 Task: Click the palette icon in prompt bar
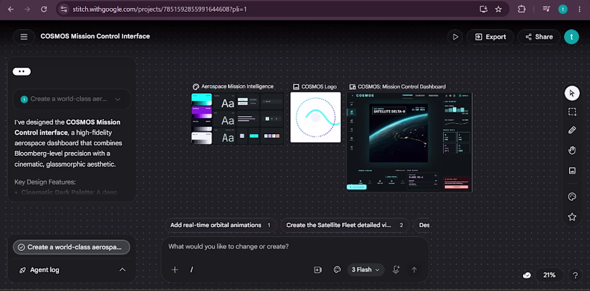pos(337,270)
